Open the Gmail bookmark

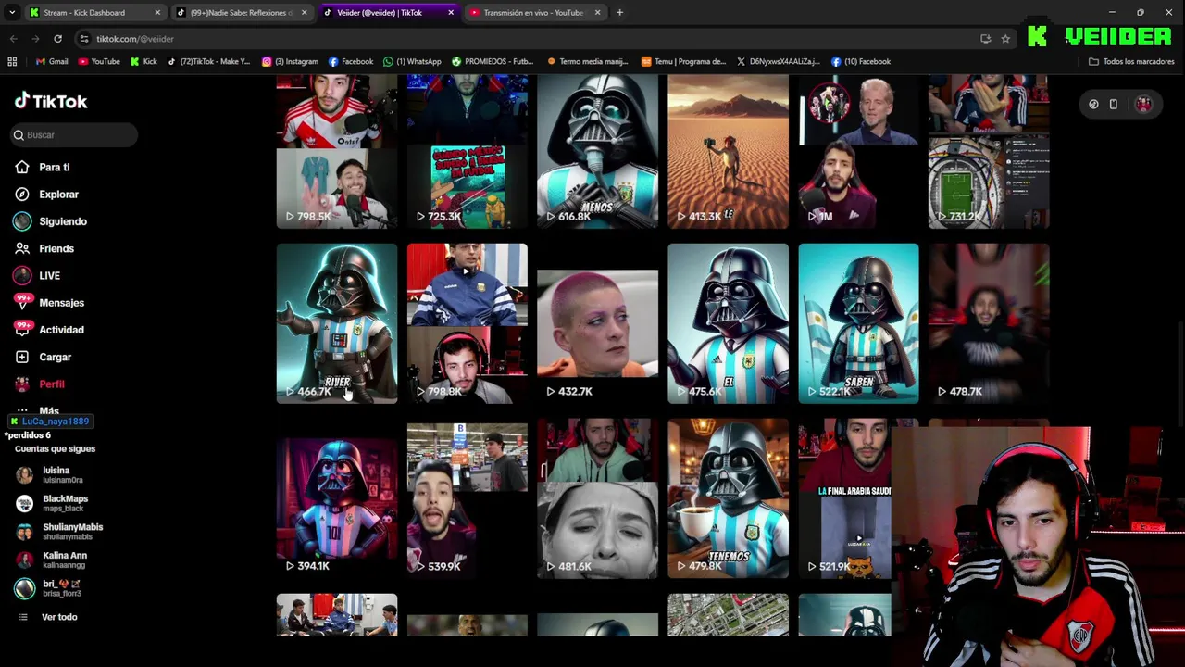(x=52, y=62)
